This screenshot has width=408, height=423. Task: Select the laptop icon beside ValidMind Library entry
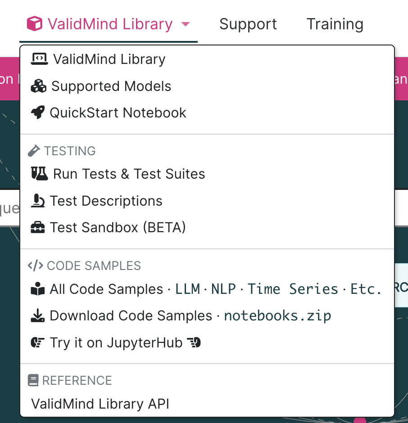tap(39, 58)
